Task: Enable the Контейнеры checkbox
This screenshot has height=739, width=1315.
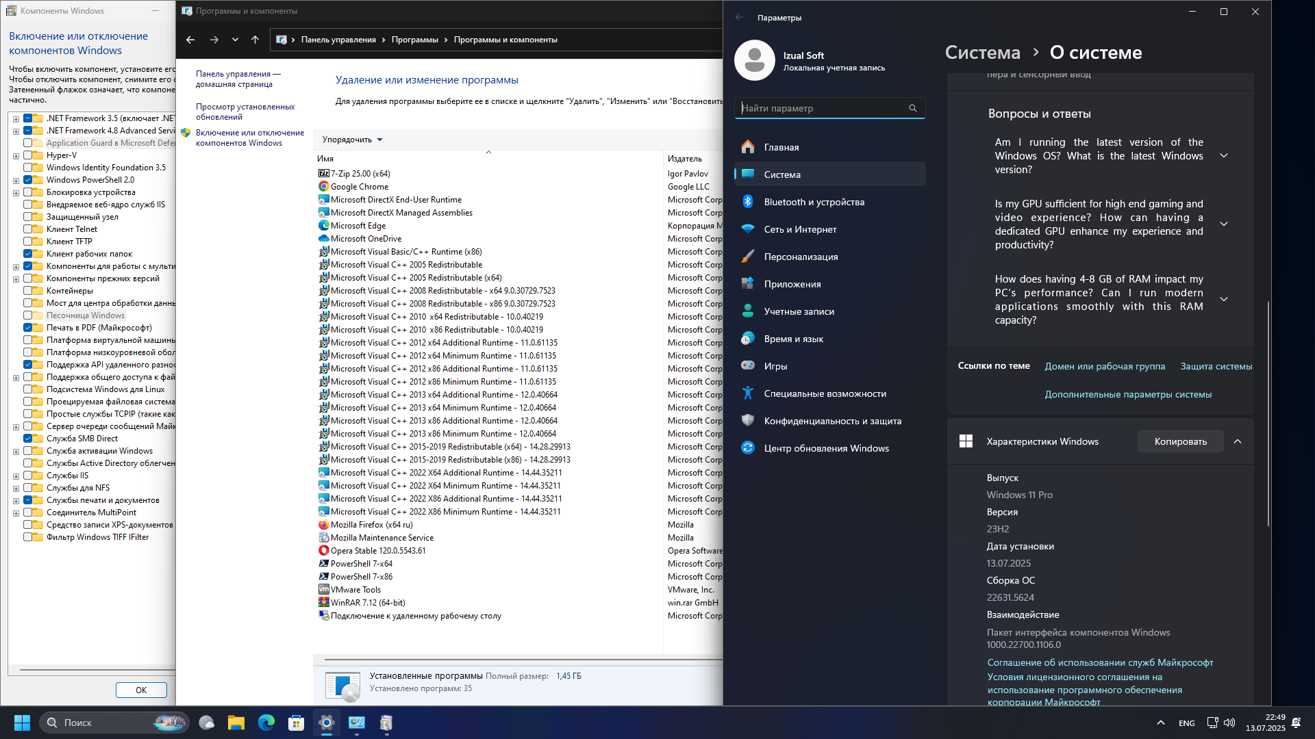Action: 28,291
